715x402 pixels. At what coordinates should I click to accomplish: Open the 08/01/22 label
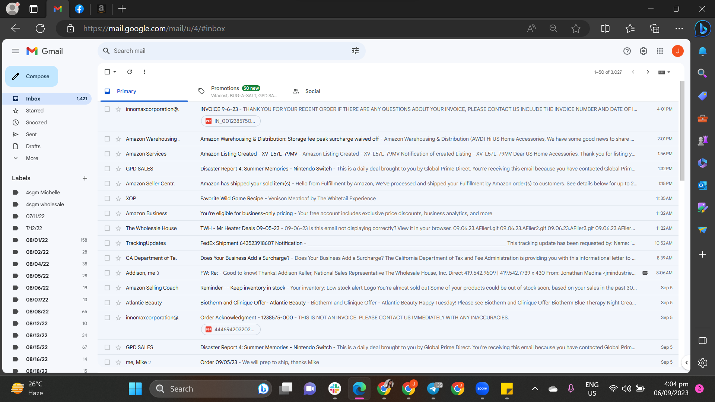37,240
